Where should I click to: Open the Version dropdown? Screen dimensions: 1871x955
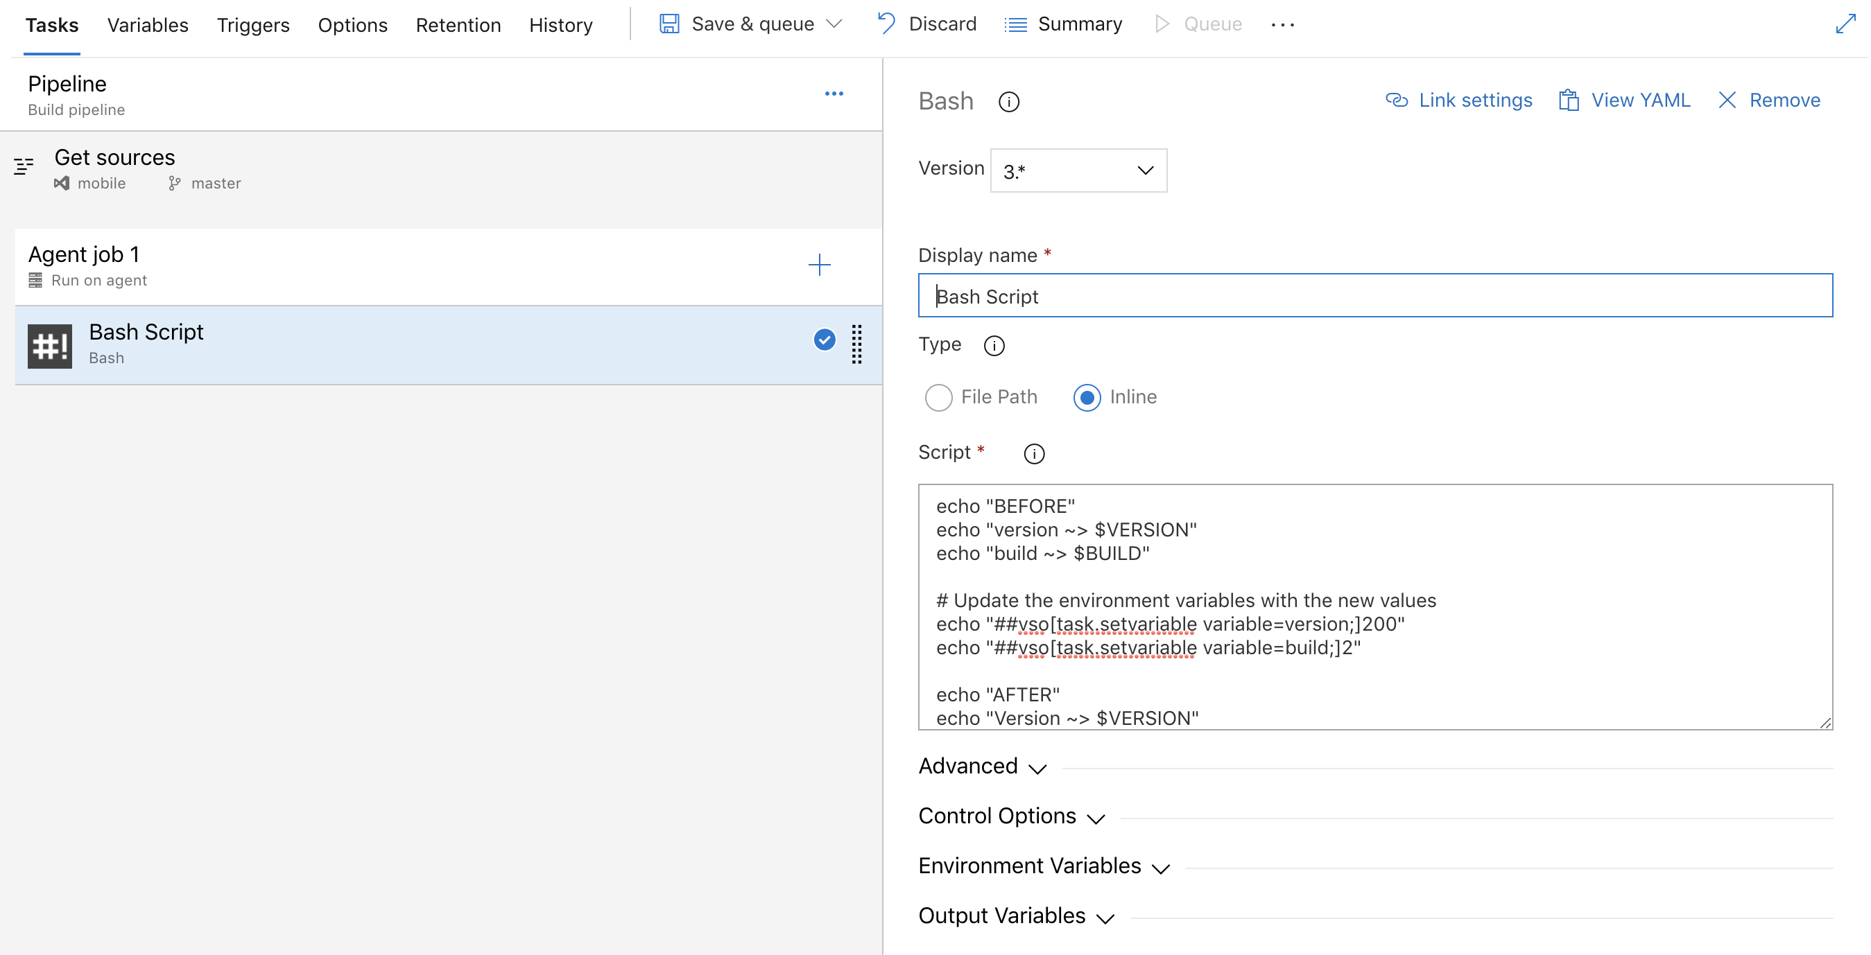coord(1078,170)
